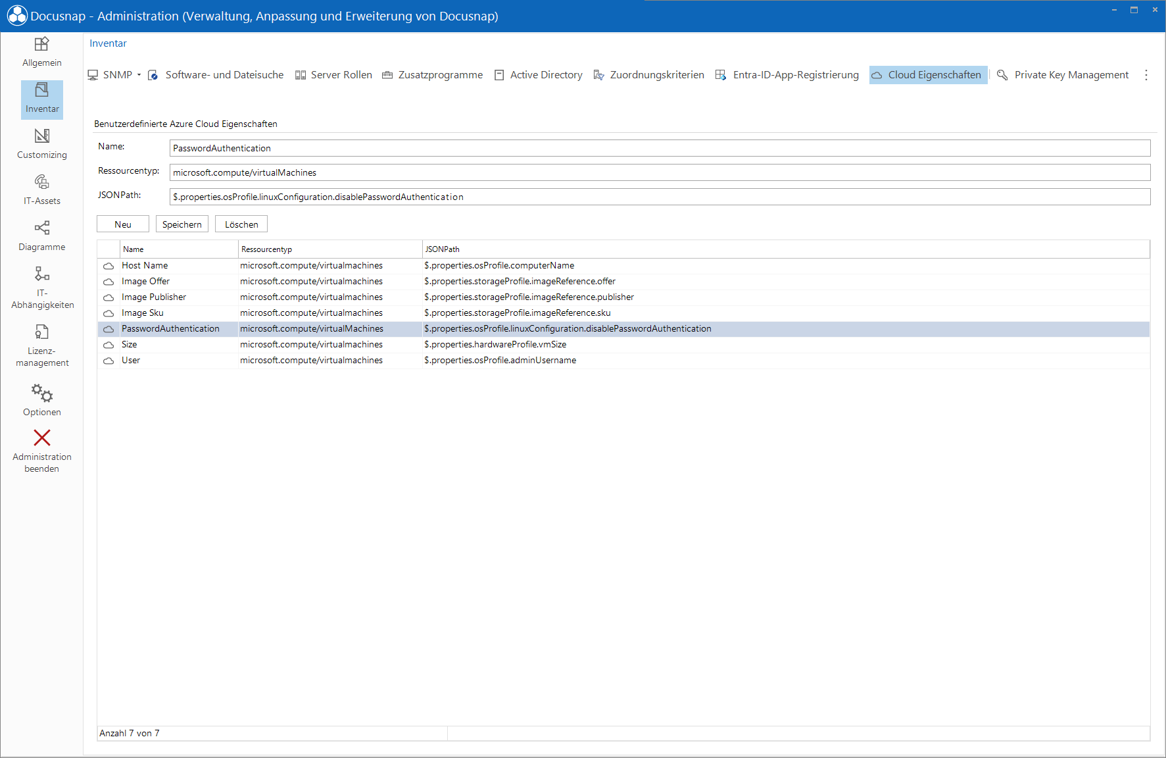
Task: Click into the JSONPath input field
Action: tap(660, 197)
